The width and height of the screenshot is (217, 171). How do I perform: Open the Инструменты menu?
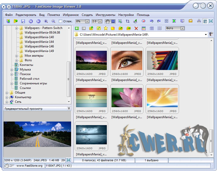pyautogui.click(x=105, y=15)
